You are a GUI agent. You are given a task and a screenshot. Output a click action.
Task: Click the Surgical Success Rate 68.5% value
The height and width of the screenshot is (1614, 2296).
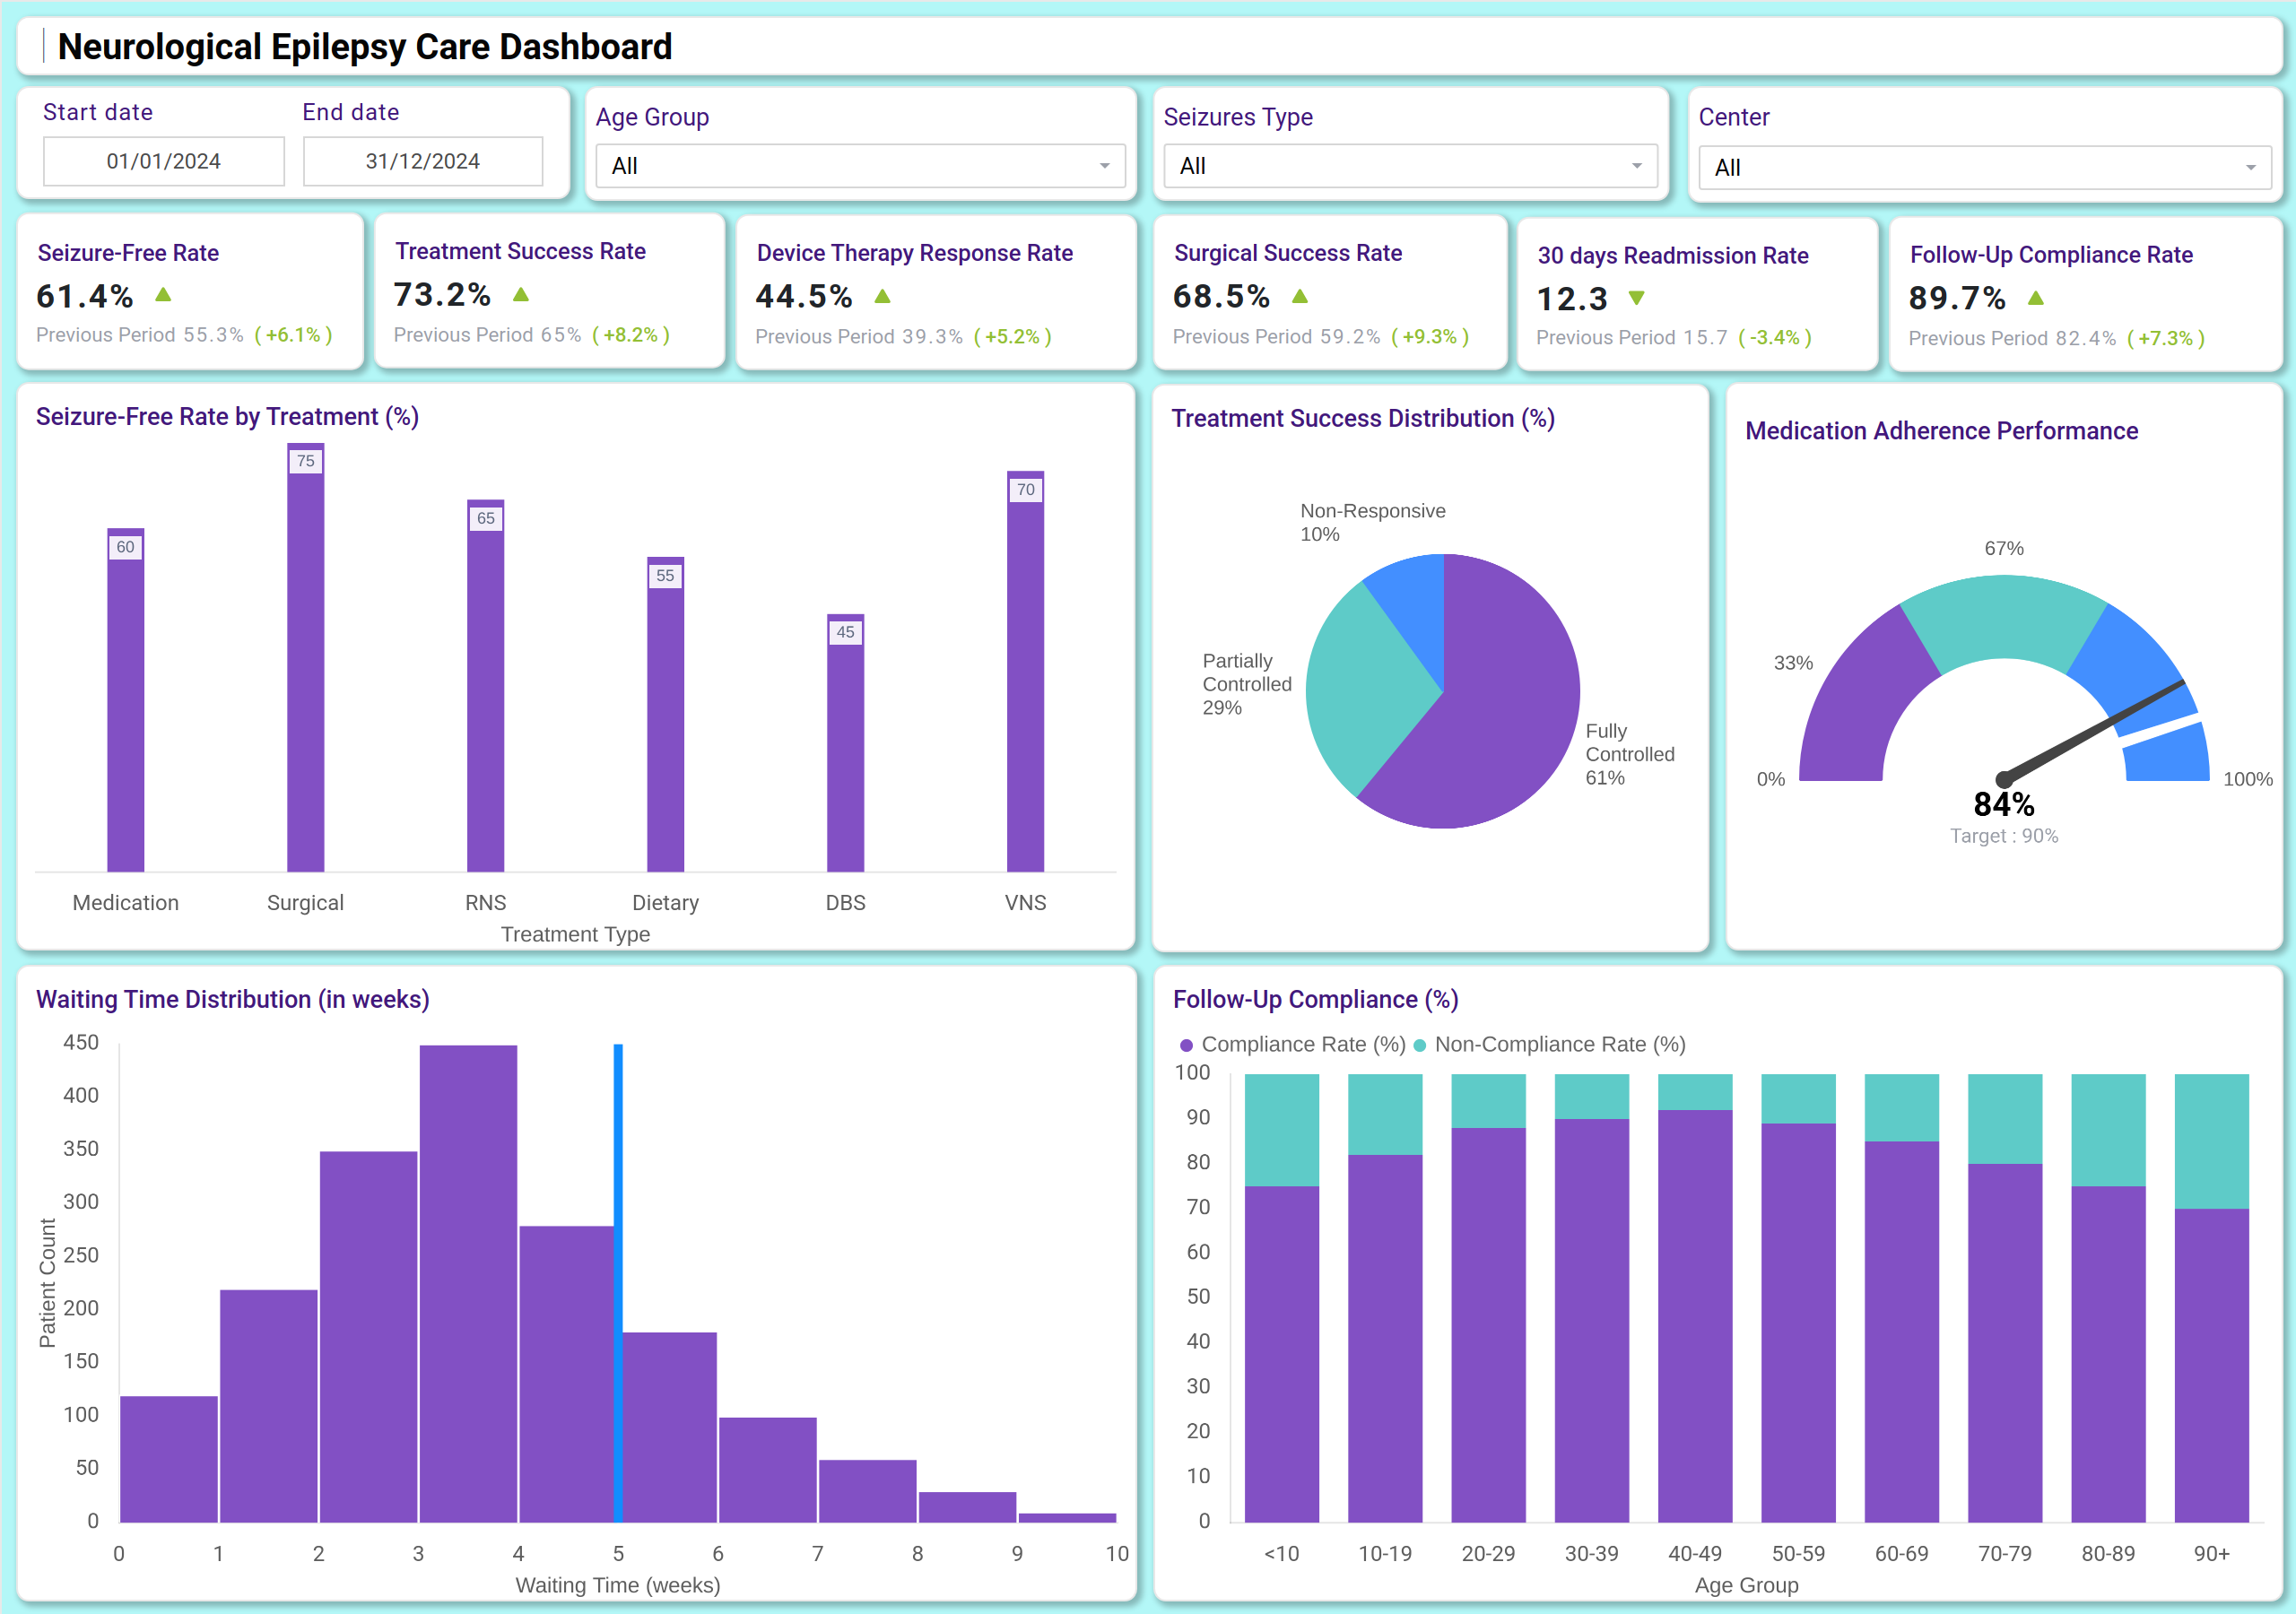coord(1222,297)
